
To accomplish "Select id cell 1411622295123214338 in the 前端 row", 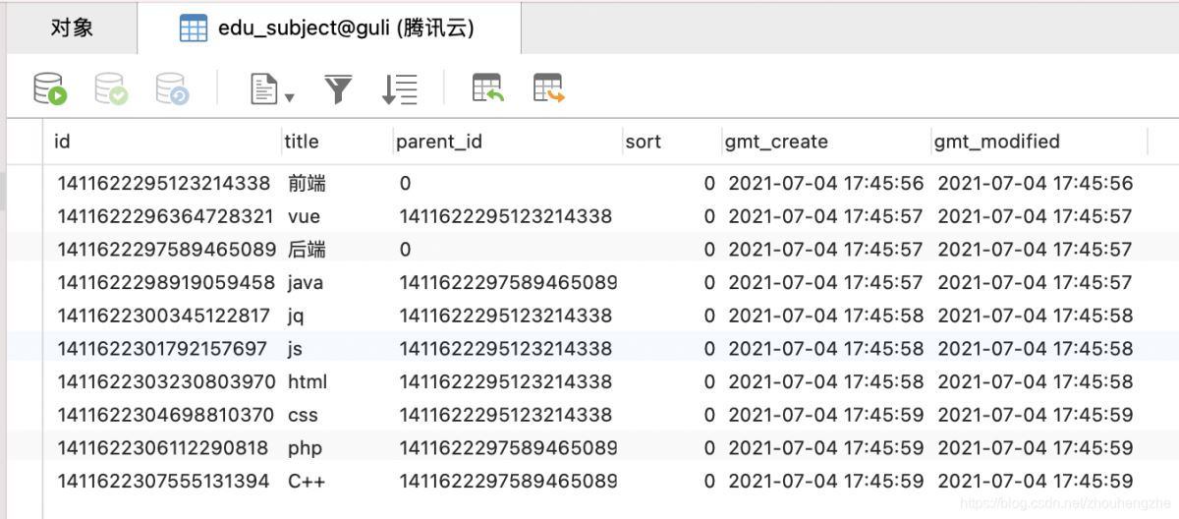I will (x=164, y=183).
